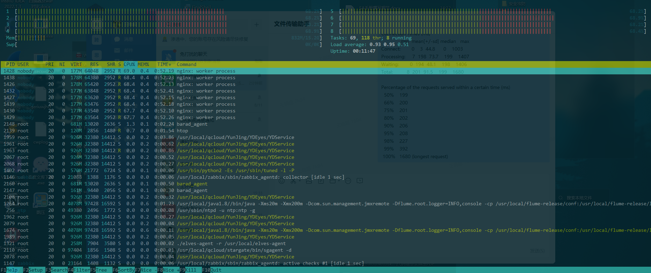This screenshot has width=651, height=273.
Task: Select sgagent process PID 2110
Action: (x=325, y=250)
